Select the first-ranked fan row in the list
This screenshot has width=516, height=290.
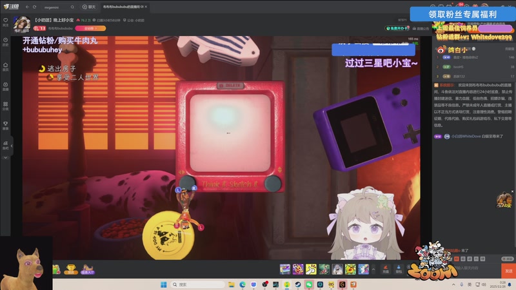pos(474,57)
